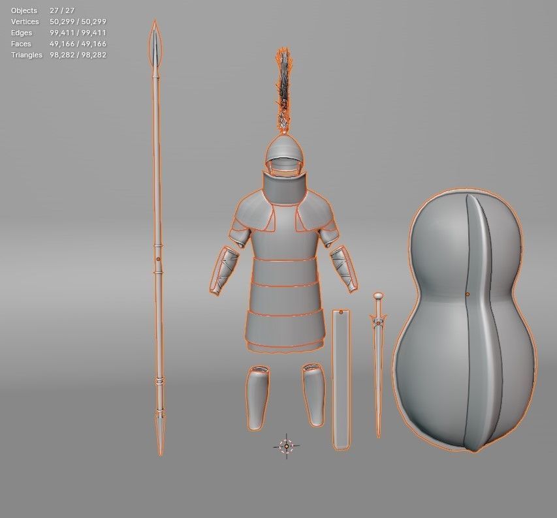Select the small sword with pommel
557x518 pixels.
click(x=378, y=365)
